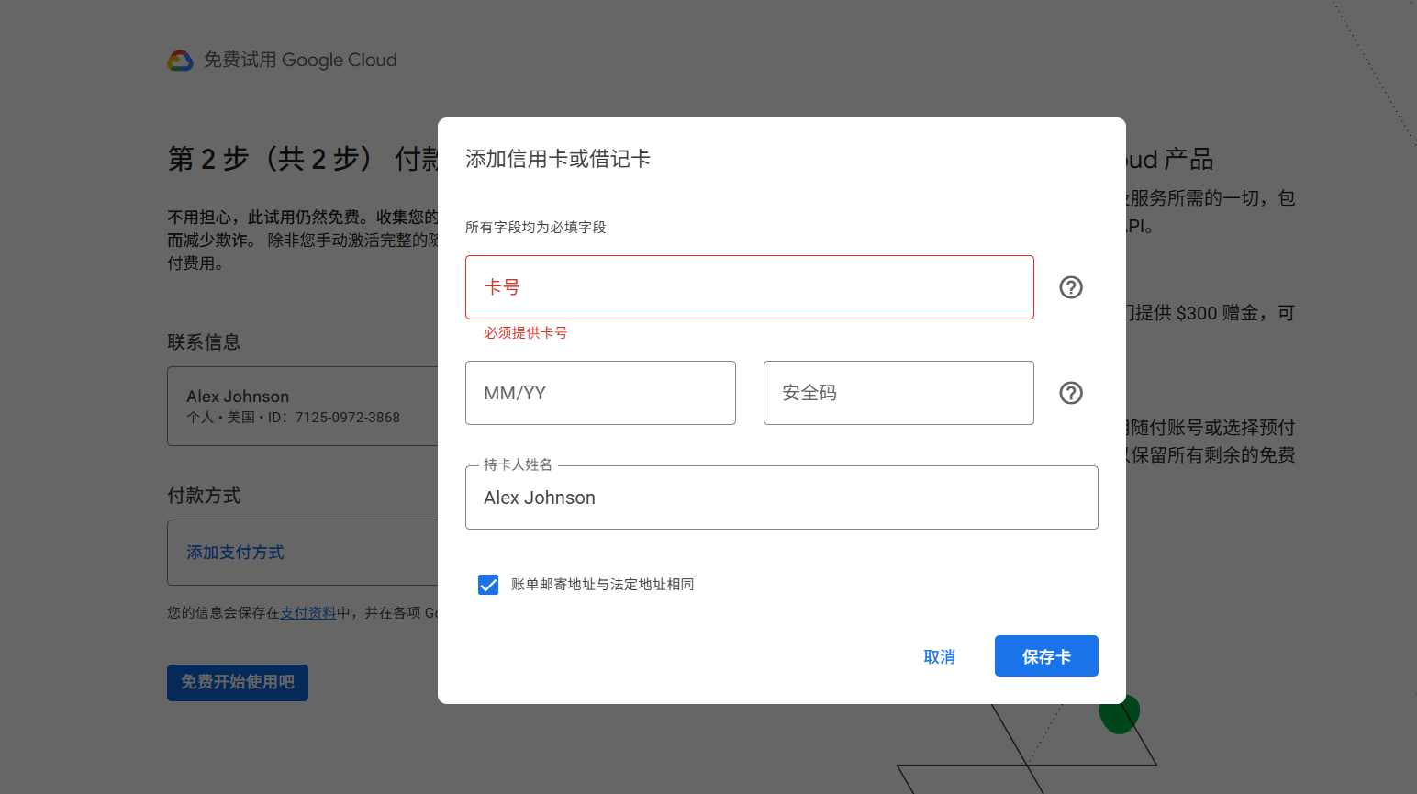
Task: Click the Google Cloud logo icon
Action: [180, 61]
